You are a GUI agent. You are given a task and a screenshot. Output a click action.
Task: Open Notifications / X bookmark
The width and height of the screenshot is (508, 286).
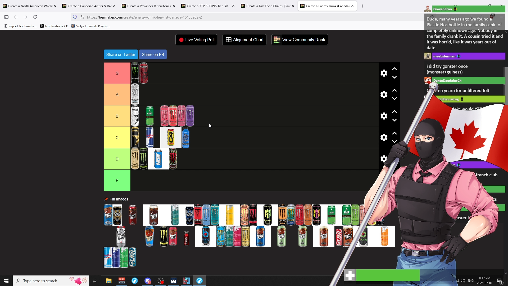click(x=54, y=26)
